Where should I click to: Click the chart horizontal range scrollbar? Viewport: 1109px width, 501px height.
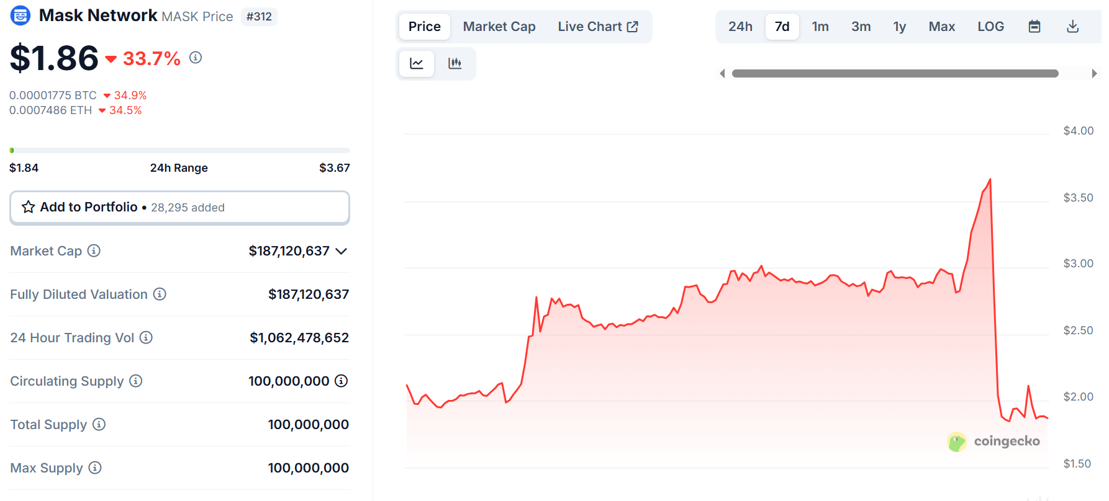pyautogui.click(x=895, y=73)
